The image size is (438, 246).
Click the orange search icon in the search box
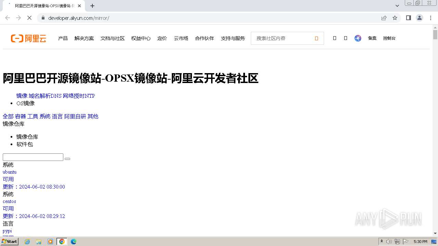[317, 39]
